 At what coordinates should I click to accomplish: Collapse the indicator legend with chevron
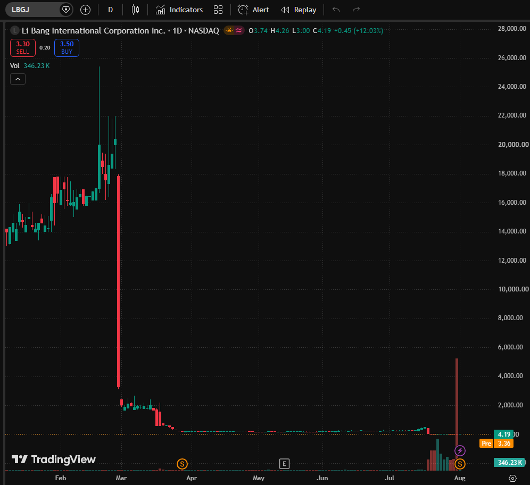pyautogui.click(x=18, y=79)
